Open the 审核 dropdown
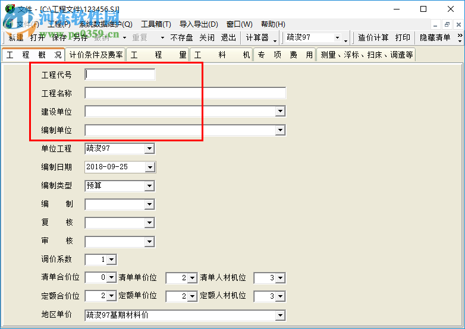 point(149,242)
